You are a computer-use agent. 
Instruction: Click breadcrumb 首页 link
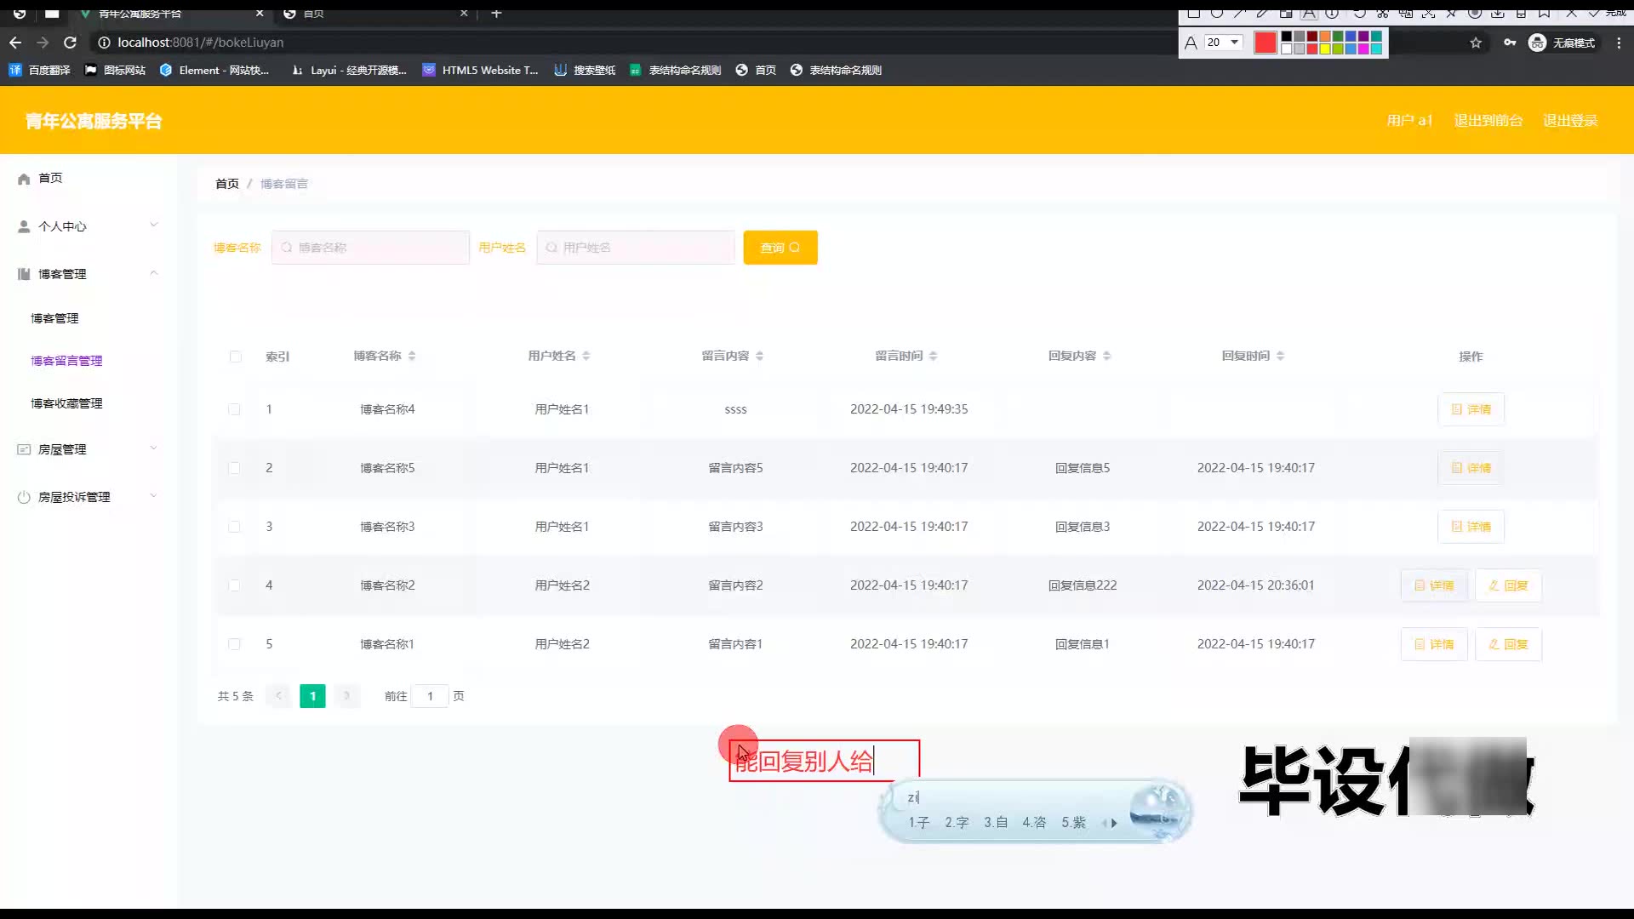coord(227,184)
